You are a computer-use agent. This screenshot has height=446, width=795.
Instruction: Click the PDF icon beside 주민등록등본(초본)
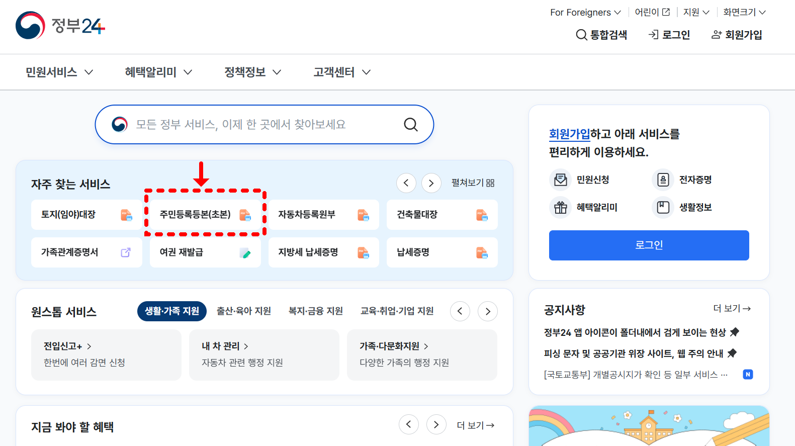(245, 215)
